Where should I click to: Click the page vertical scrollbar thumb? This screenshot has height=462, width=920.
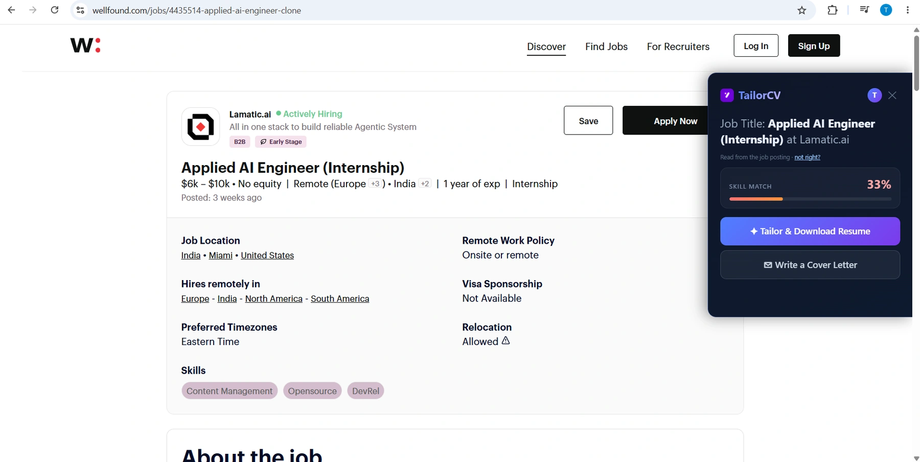click(x=916, y=63)
